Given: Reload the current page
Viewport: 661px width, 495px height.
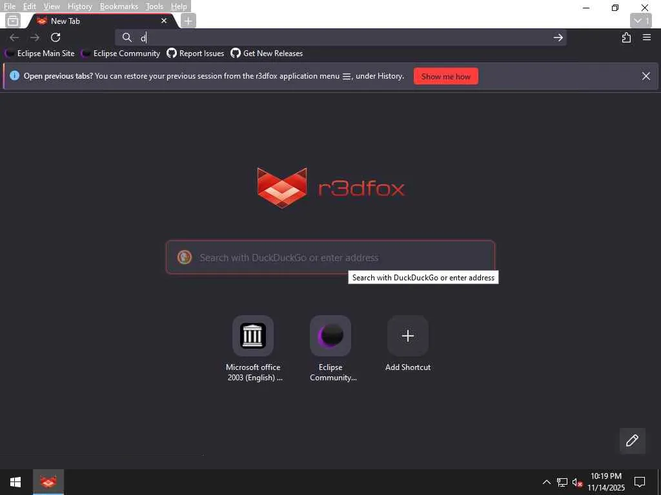Looking at the screenshot, I should 56,37.
